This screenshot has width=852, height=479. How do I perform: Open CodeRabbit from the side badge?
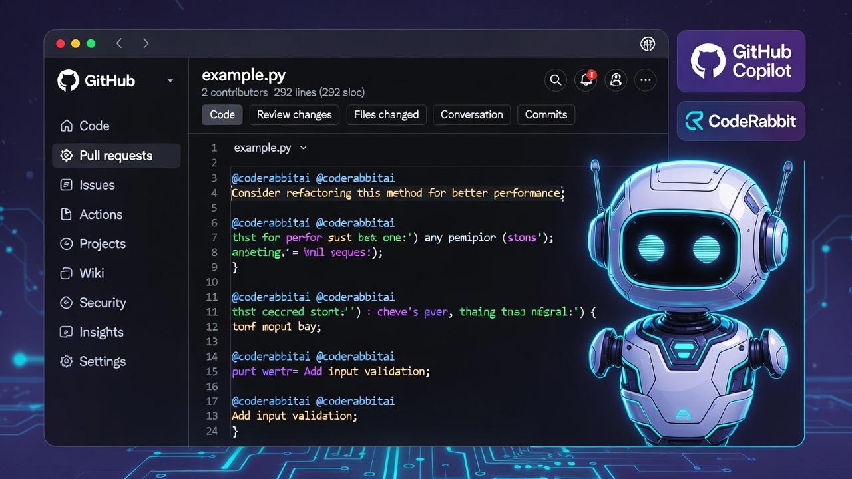[740, 121]
